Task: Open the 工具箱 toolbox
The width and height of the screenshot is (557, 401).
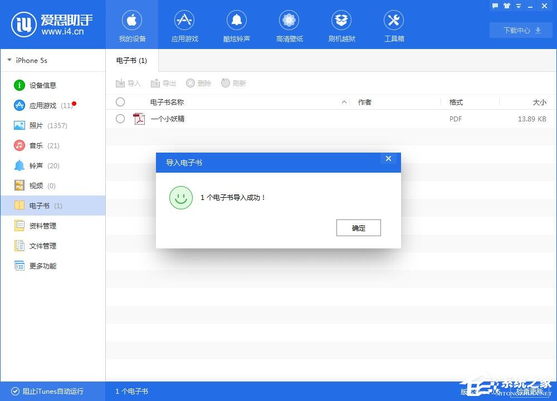Action: (394, 25)
